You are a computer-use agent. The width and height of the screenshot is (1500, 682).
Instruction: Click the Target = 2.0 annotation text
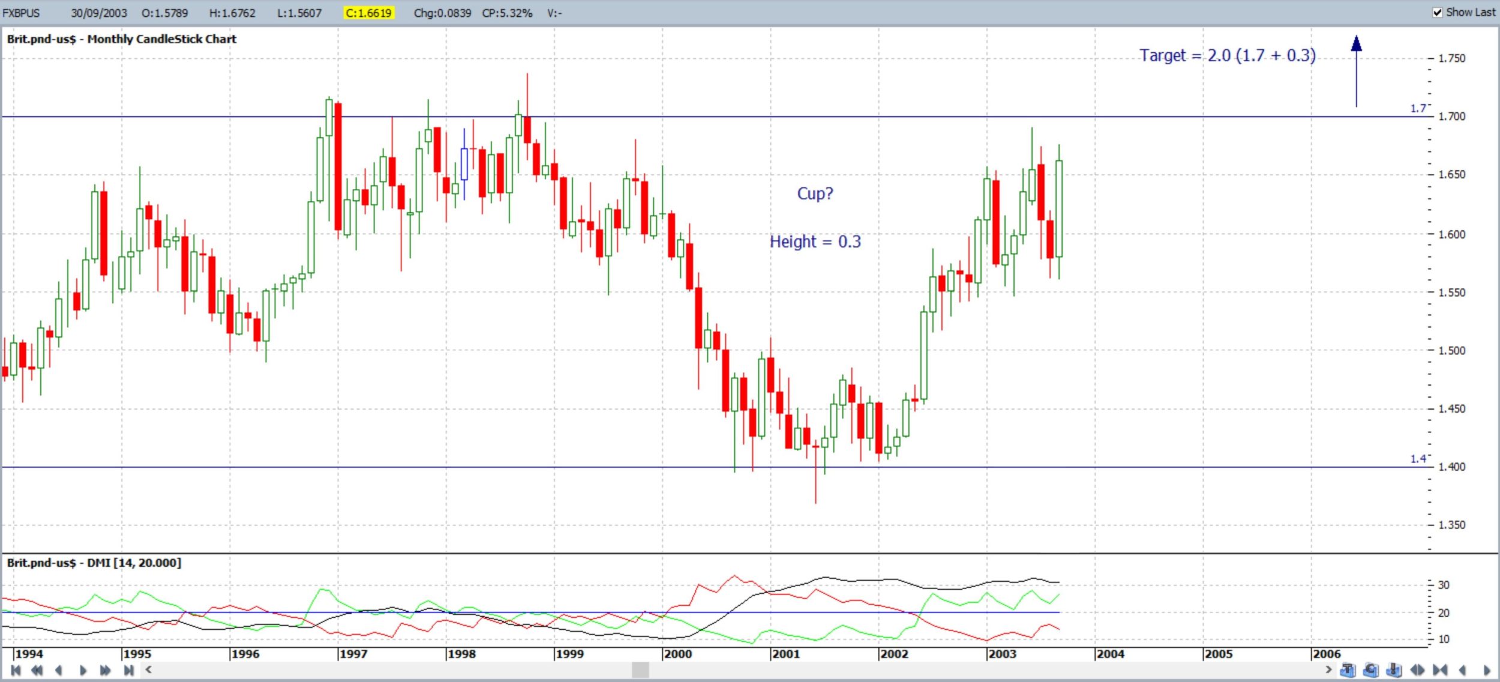click(x=1228, y=55)
